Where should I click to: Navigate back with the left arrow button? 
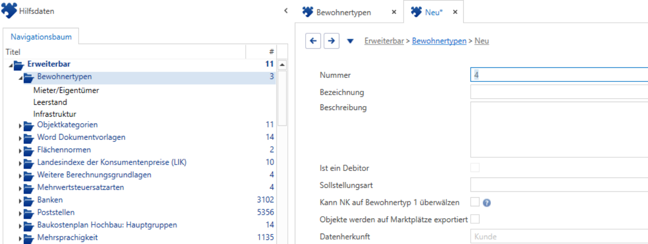coord(313,41)
